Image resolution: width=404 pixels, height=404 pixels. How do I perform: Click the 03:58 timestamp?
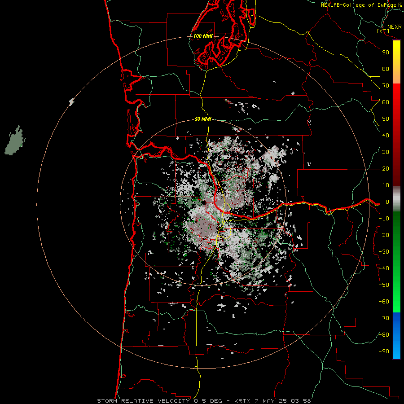301,401
